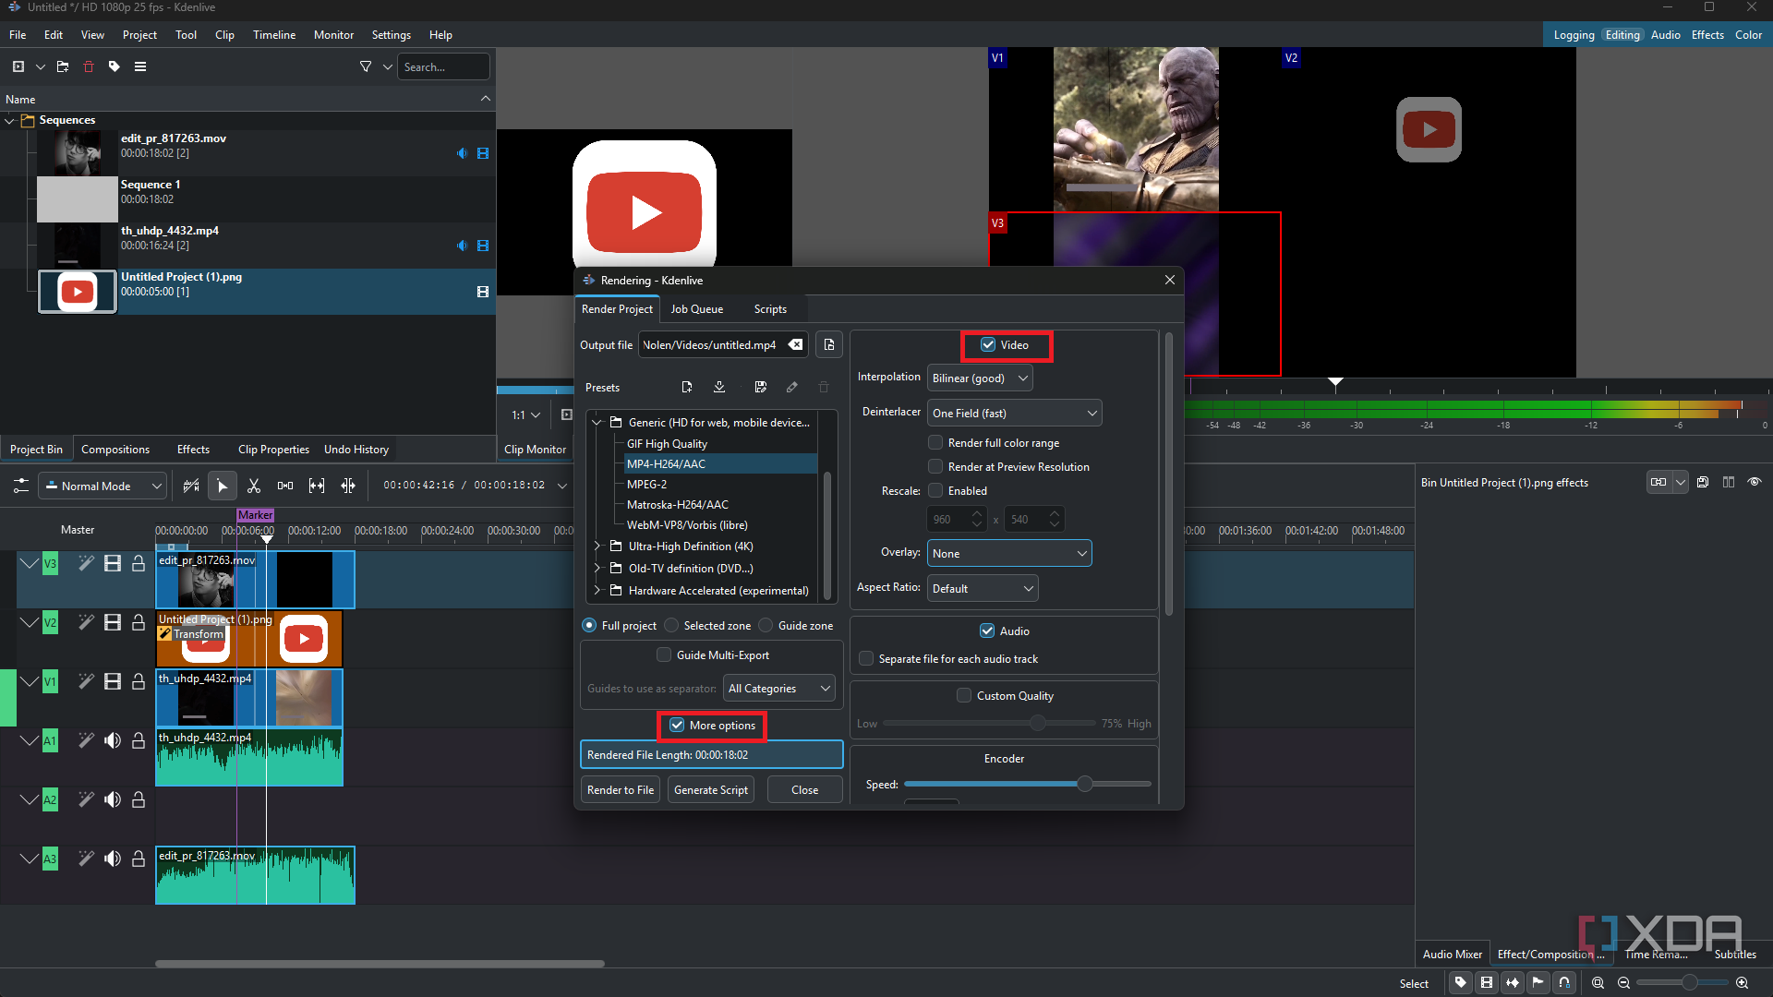Viewport: 1773px width, 997px height.
Task: Click the Tags icon in Project Bin toolbar
Action: pyautogui.click(x=115, y=66)
